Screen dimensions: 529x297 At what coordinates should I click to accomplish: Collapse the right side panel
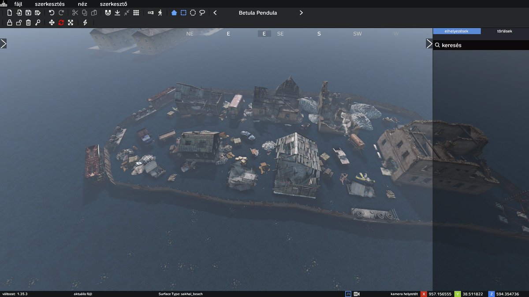pyautogui.click(x=429, y=44)
